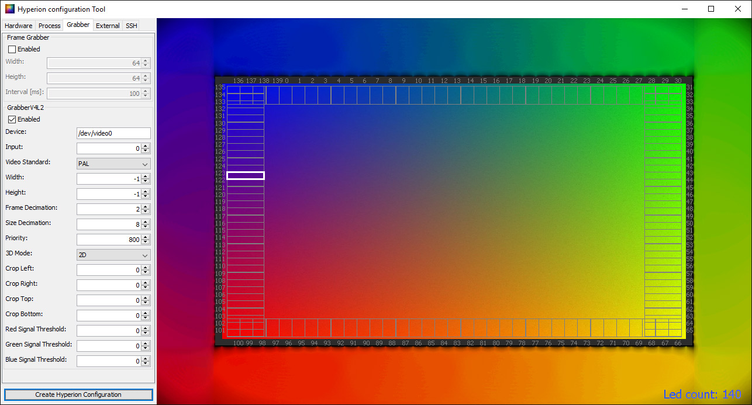This screenshot has height=405, width=752.
Task: Switch to the Hardware tab
Action: 18,26
